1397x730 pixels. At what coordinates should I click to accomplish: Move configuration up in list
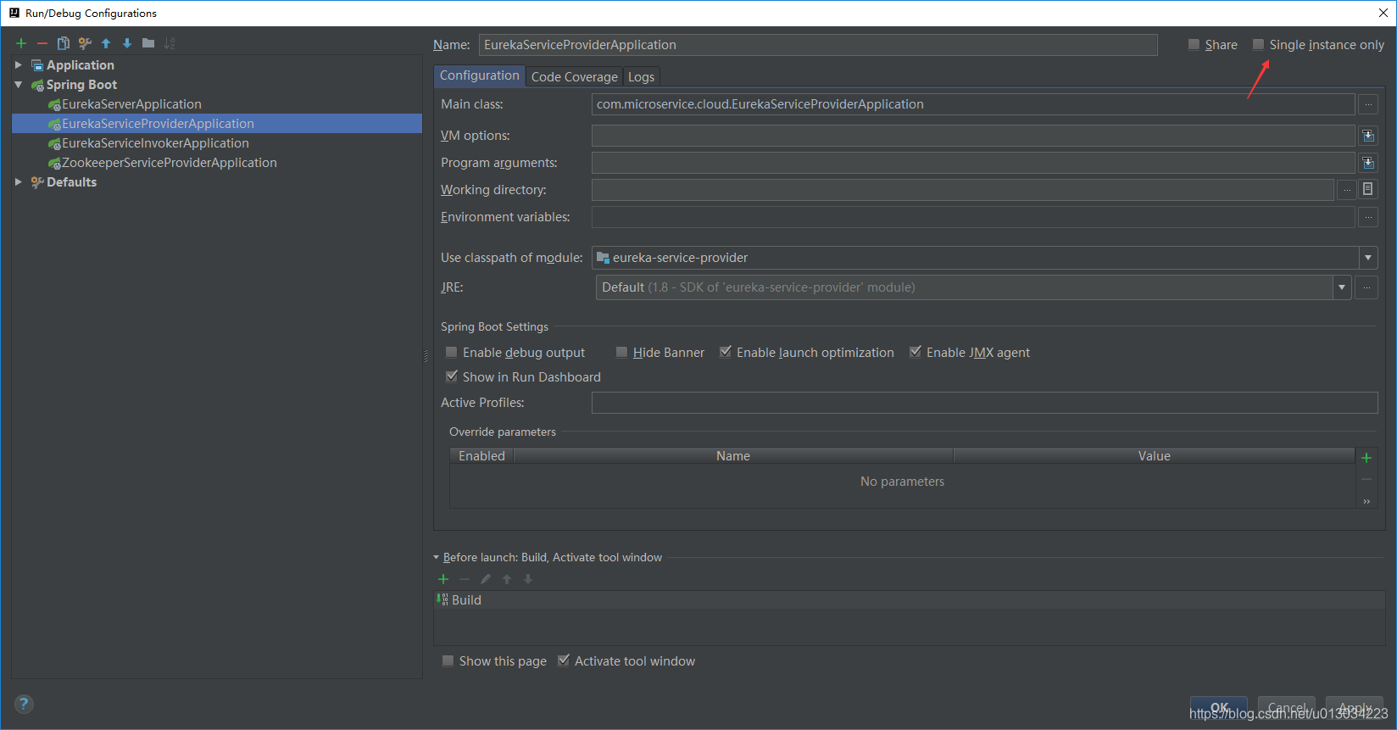(106, 43)
